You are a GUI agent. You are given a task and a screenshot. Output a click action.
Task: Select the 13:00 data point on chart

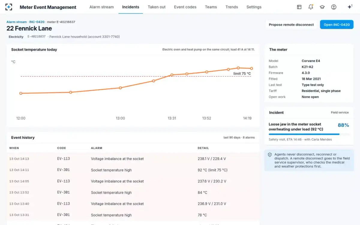click(120, 88)
